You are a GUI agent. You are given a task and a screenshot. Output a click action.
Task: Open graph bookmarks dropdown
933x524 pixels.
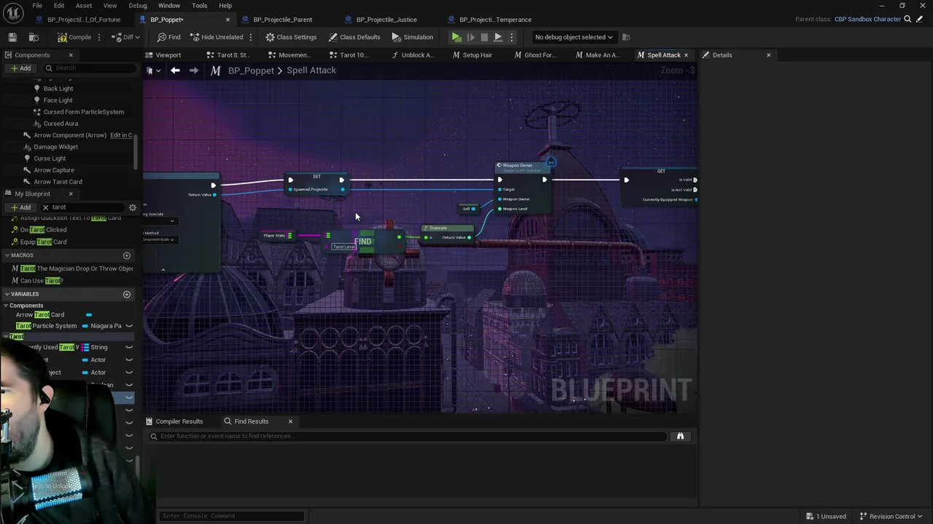pyautogui.click(x=153, y=71)
